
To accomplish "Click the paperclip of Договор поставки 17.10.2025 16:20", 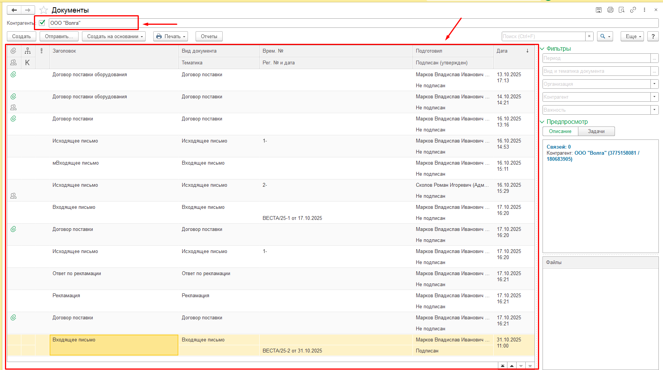I will tap(13, 229).
